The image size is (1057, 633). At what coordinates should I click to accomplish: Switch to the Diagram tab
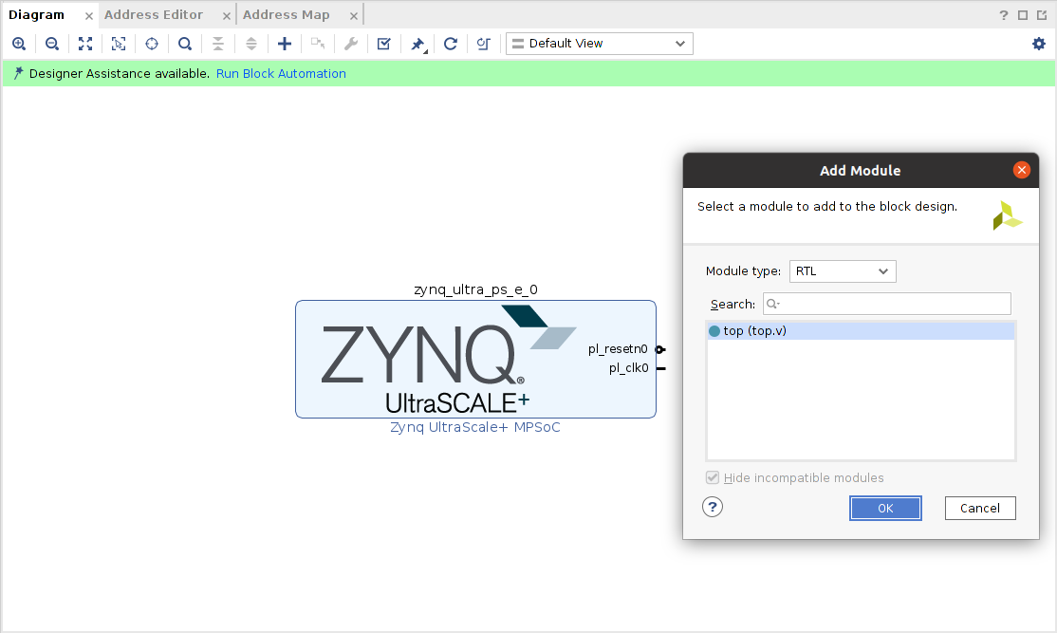[x=36, y=15]
